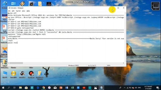Open the Format menu in Notepad
This screenshot has width=161, height=90.
tap(18, 11)
